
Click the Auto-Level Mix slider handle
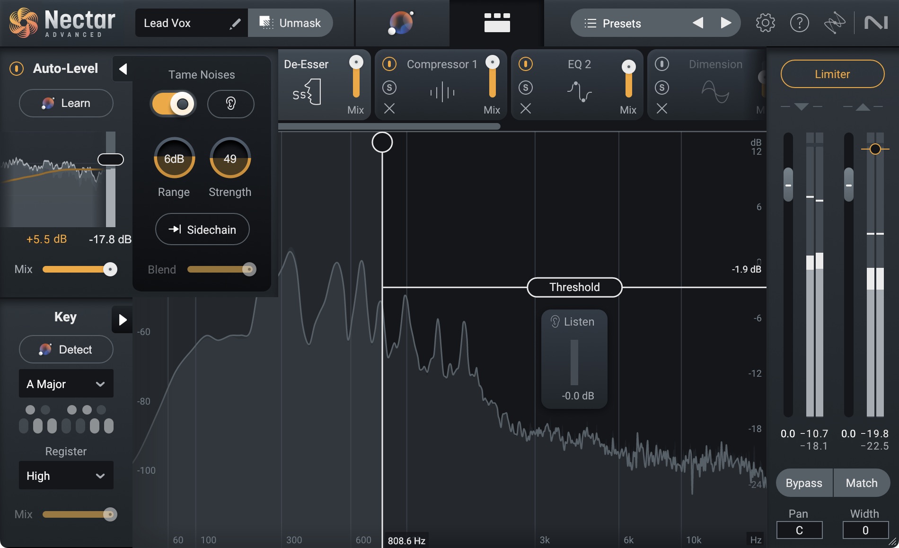pos(110,269)
